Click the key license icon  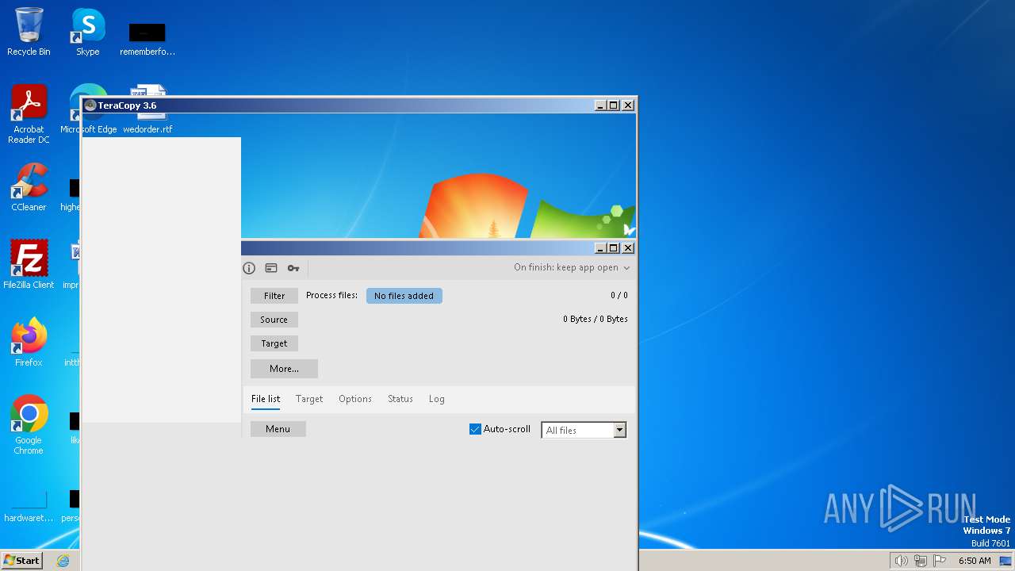293,268
